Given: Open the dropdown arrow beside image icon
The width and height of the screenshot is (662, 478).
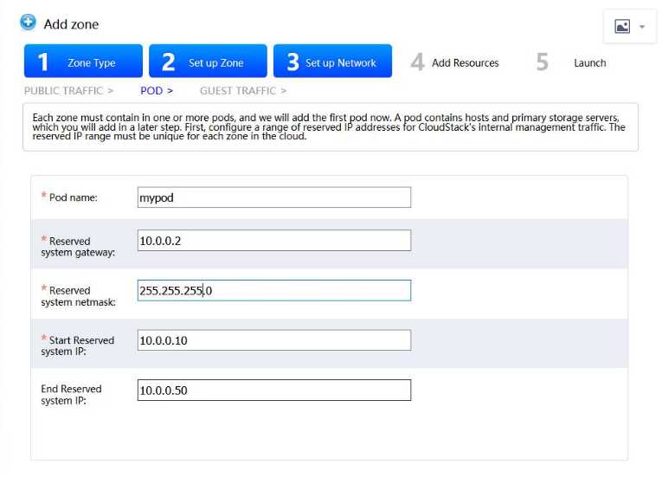Looking at the screenshot, I should point(642,27).
